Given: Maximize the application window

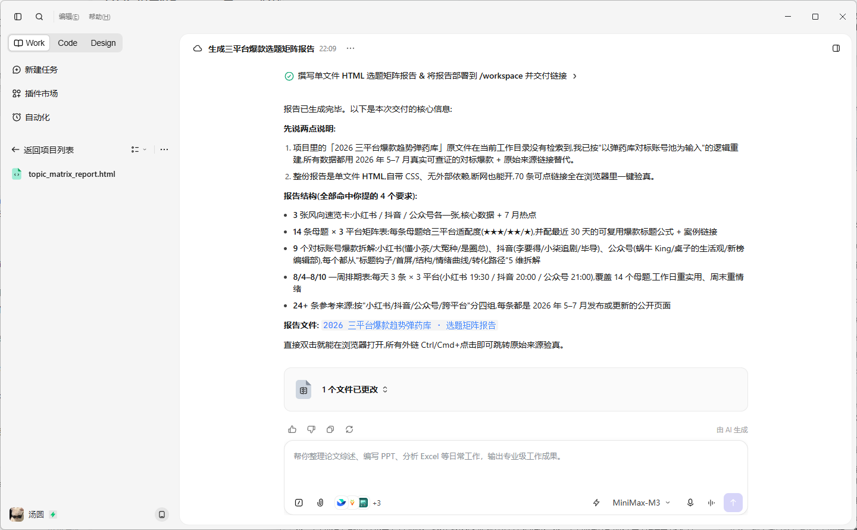Looking at the screenshot, I should pyautogui.click(x=815, y=17).
